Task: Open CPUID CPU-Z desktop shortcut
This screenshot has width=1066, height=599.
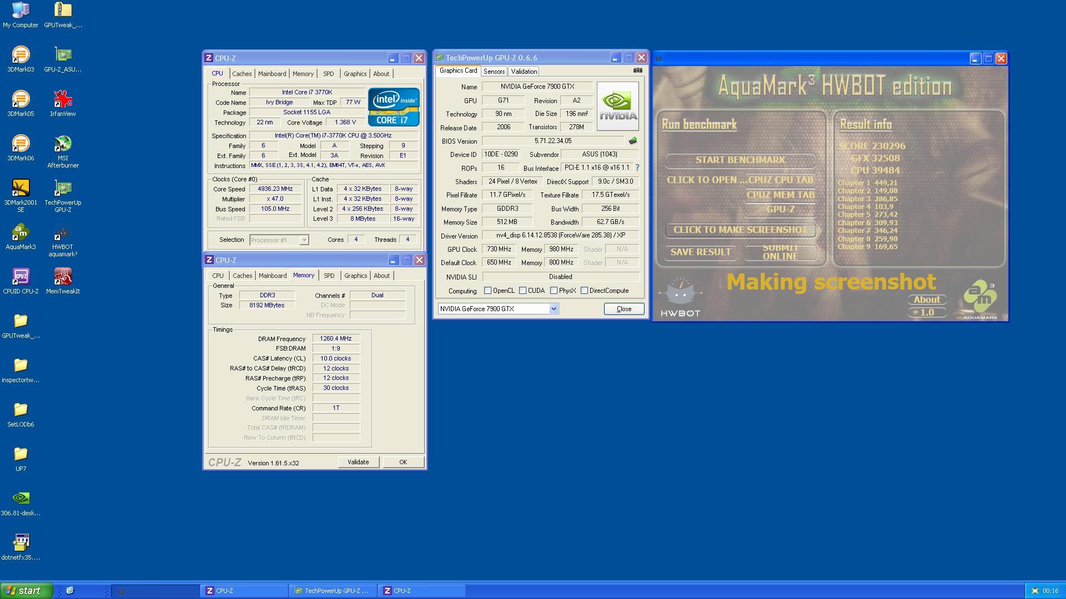Action: [x=21, y=281]
